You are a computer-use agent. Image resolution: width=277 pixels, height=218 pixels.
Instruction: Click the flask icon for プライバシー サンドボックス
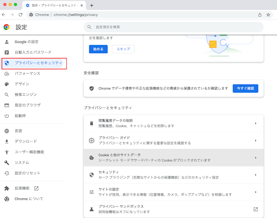click(x=92, y=209)
